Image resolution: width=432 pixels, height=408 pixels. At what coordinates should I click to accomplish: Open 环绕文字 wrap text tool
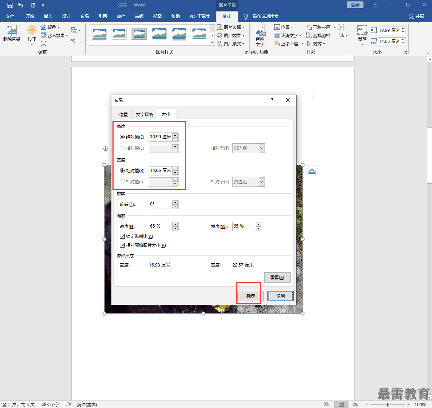click(x=288, y=35)
